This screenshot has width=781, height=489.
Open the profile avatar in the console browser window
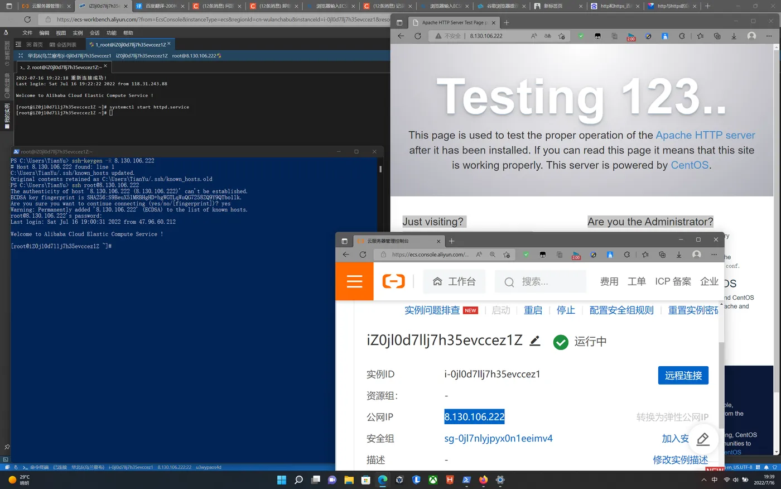[x=696, y=255]
